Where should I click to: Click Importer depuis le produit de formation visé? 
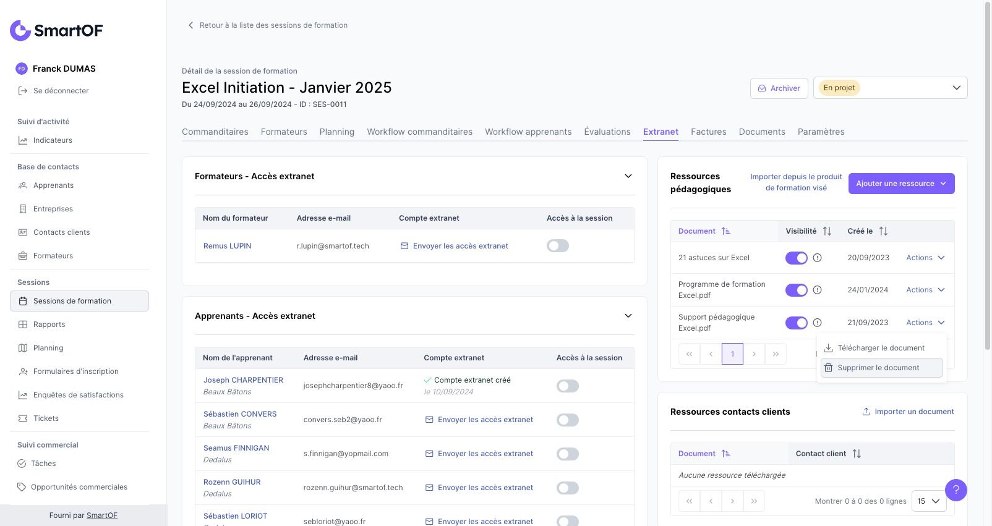click(x=796, y=182)
